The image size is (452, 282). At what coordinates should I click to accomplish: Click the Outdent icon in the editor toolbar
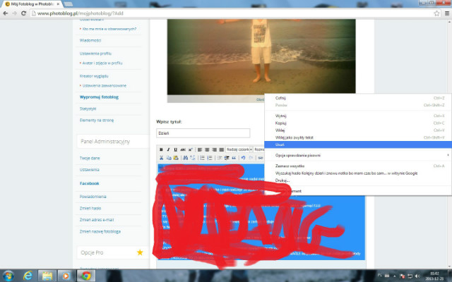[220, 158]
